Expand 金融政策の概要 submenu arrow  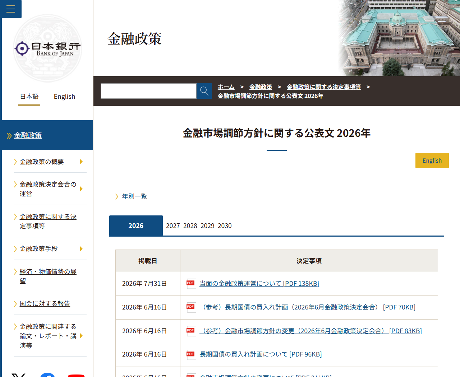click(82, 162)
